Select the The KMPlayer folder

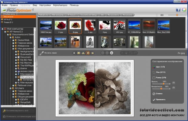tap(27, 66)
